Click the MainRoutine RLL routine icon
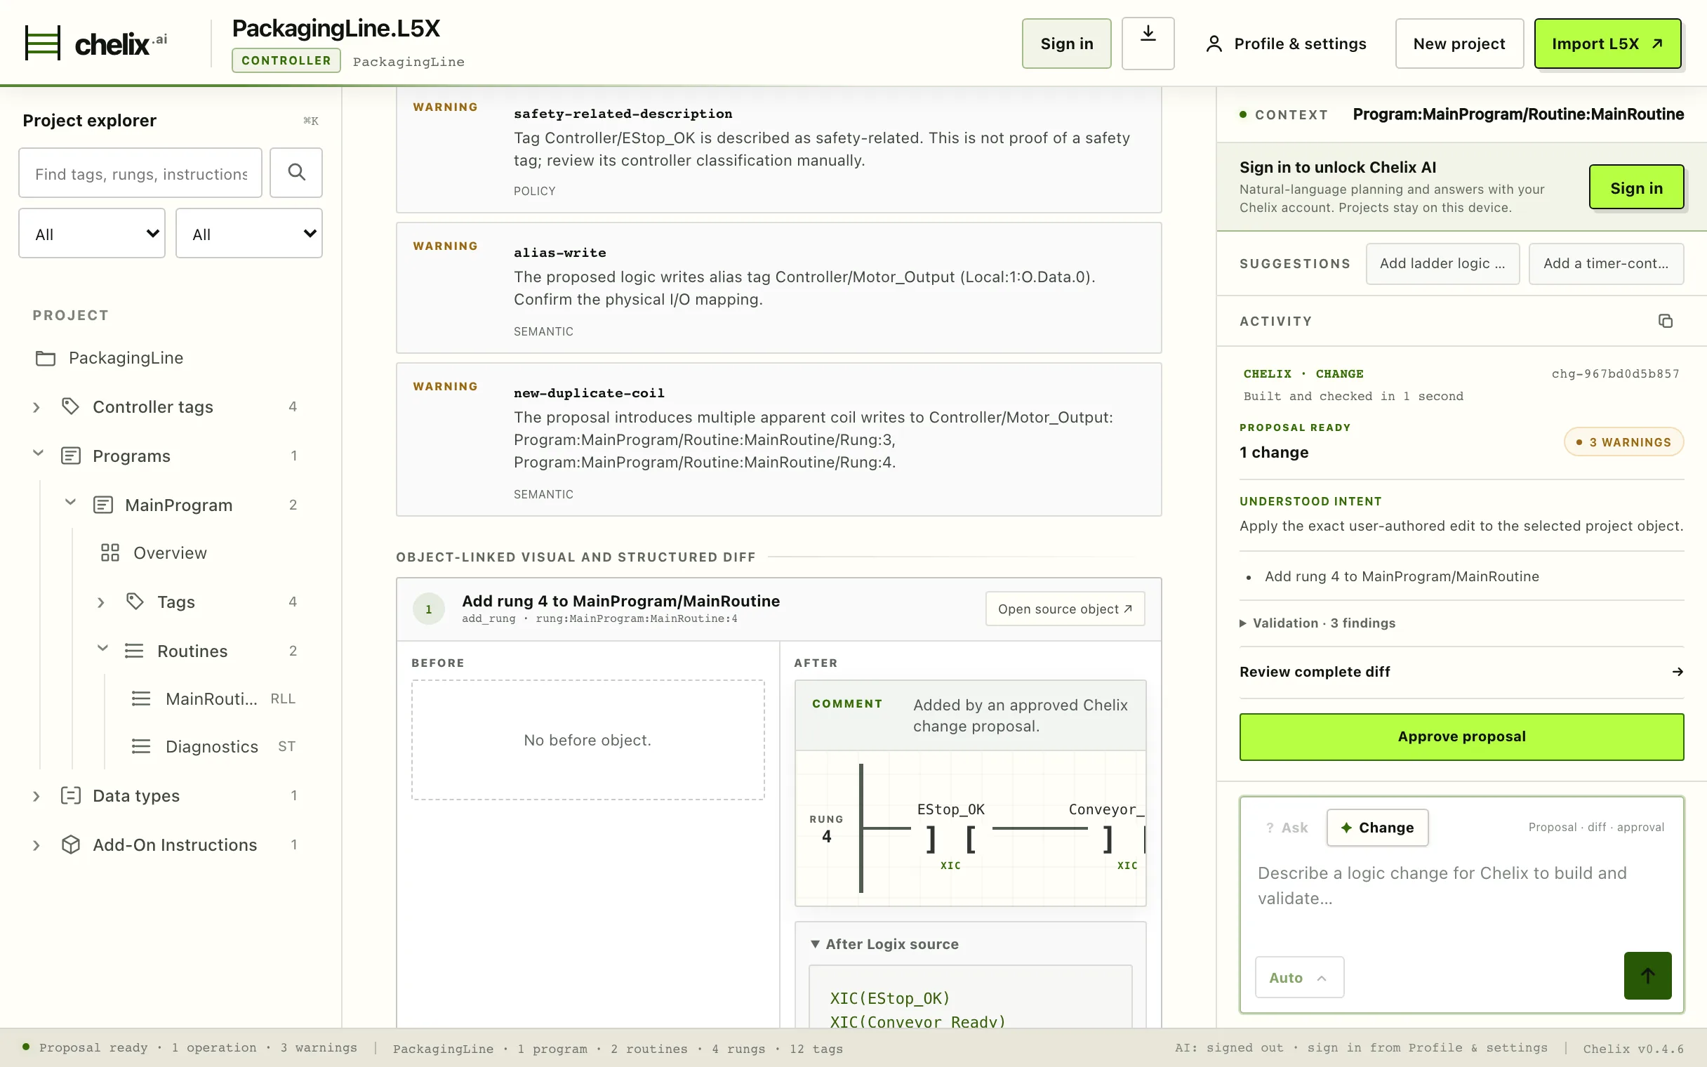 tap(141, 698)
